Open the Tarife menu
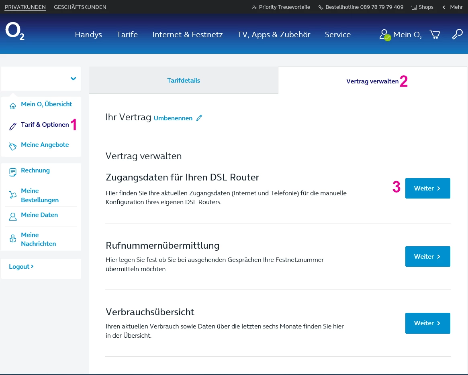 (127, 34)
